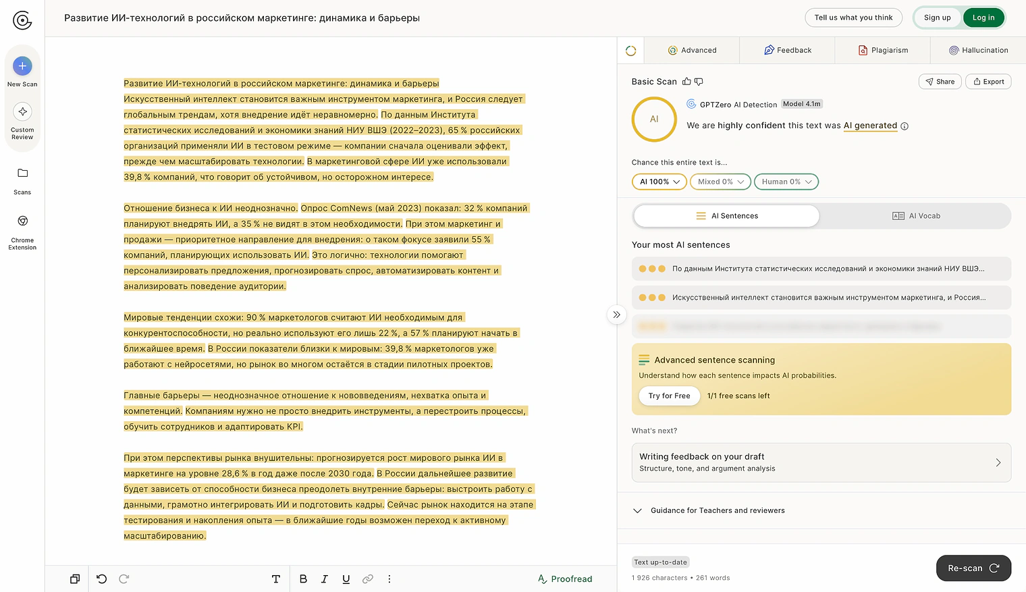Switch to the AI Sentences view

726,216
